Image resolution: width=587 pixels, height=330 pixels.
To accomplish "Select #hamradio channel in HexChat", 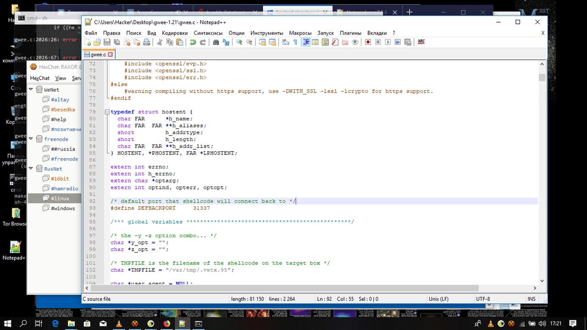I will tap(64, 188).
